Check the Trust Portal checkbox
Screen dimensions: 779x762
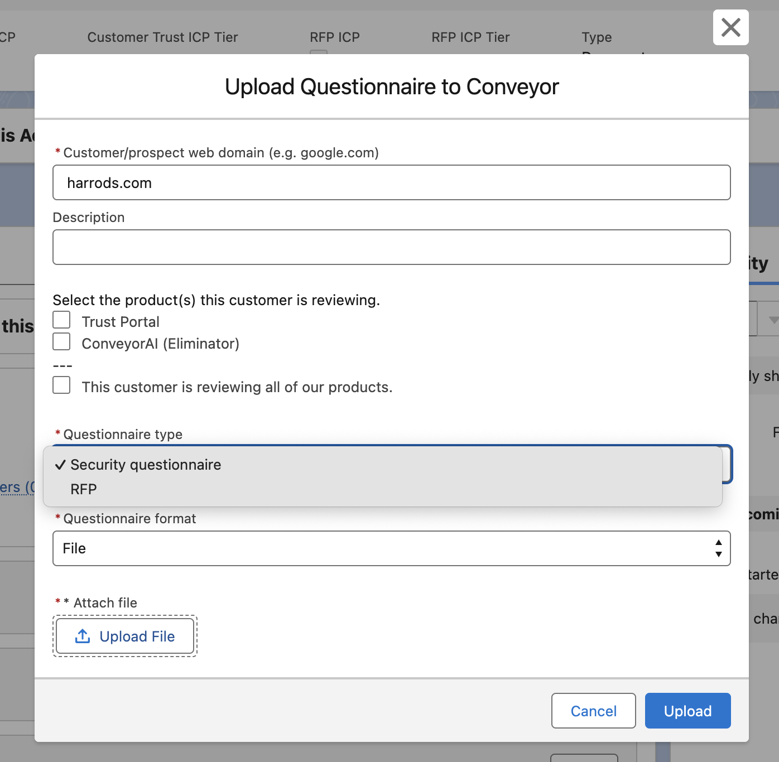(x=61, y=320)
